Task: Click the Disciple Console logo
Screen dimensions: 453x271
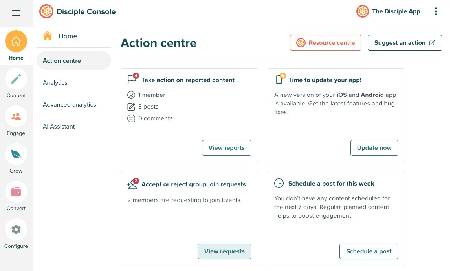Action: click(x=46, y=12)
